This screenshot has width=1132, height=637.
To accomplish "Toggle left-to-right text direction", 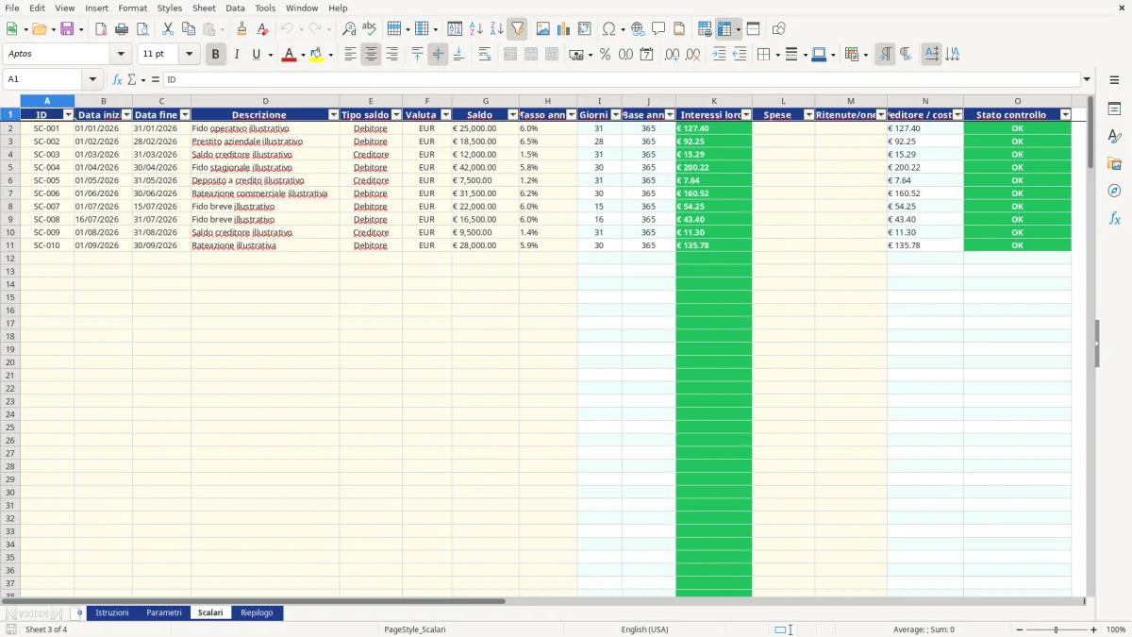I will [x=885, y=55].
